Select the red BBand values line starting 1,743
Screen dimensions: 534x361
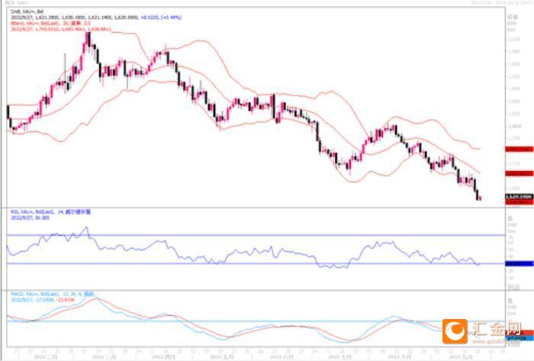tap(61, 29)
